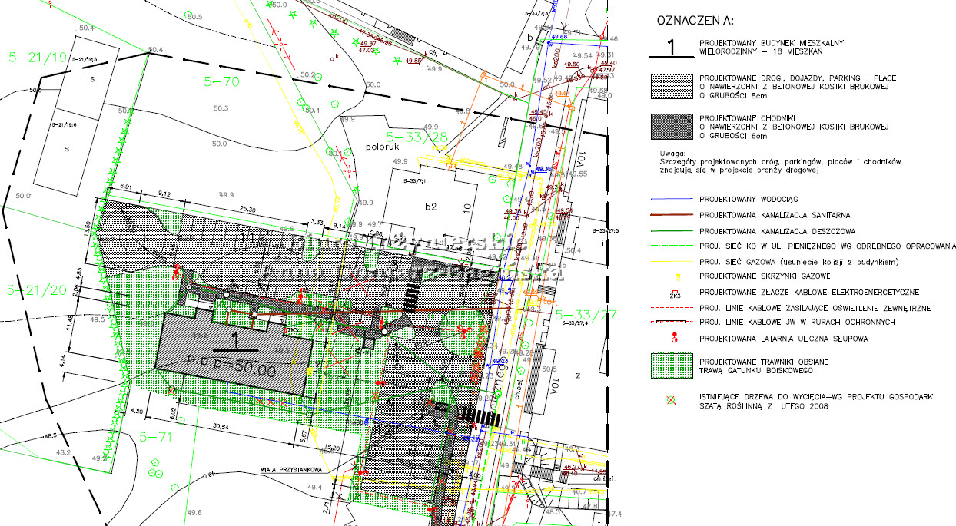Click the light hatch swatch for projektowane drogi

click(x=670, y=86)
